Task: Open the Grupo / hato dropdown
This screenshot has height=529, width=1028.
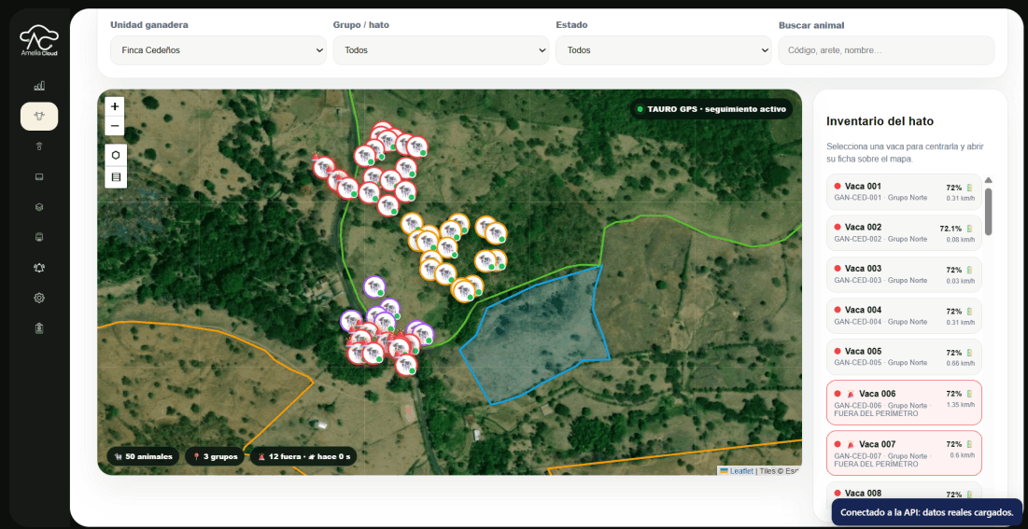Action: tap(442, 50)
